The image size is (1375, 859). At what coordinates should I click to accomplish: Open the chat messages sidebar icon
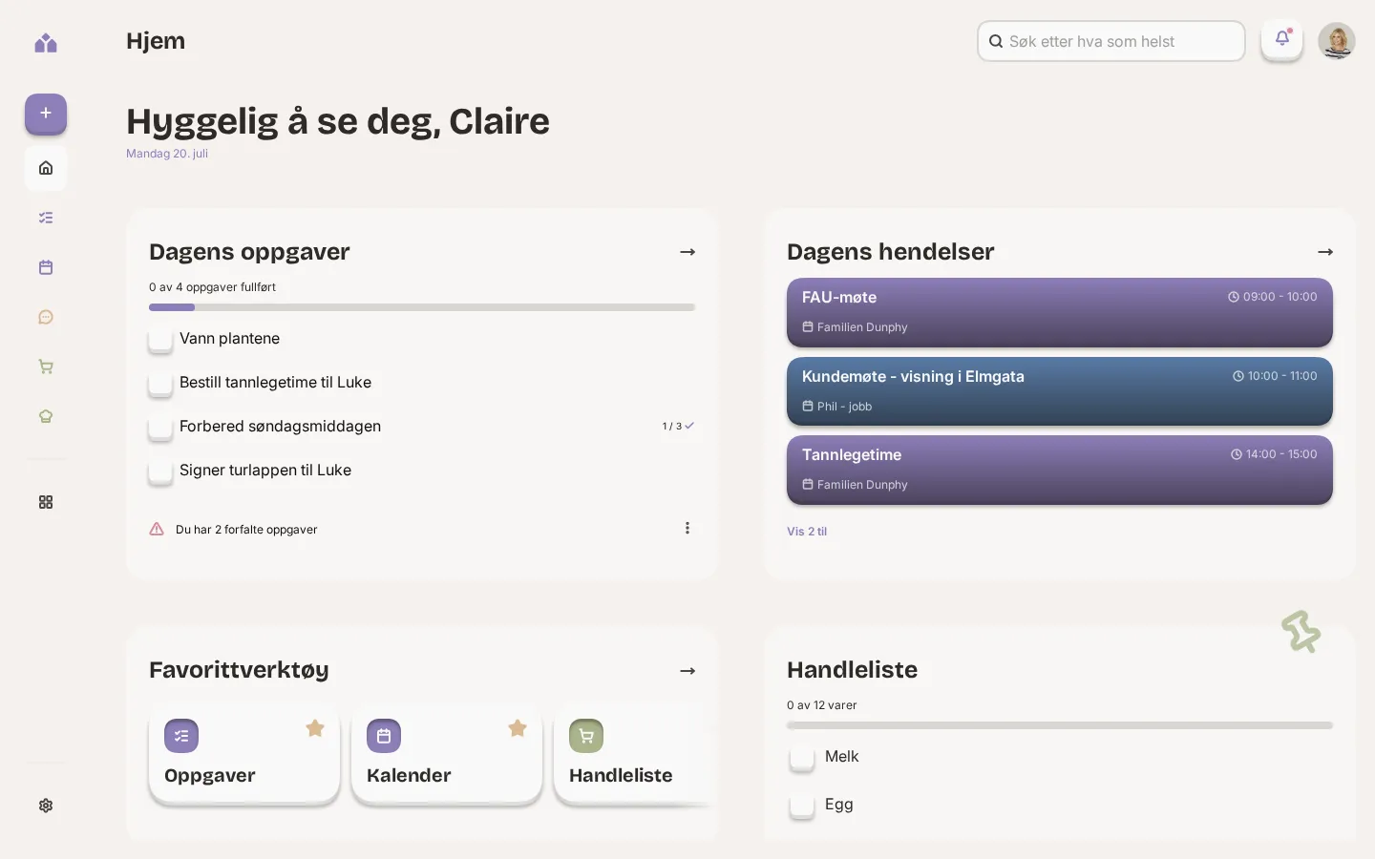pyautogui.click(x=46, y=317)
